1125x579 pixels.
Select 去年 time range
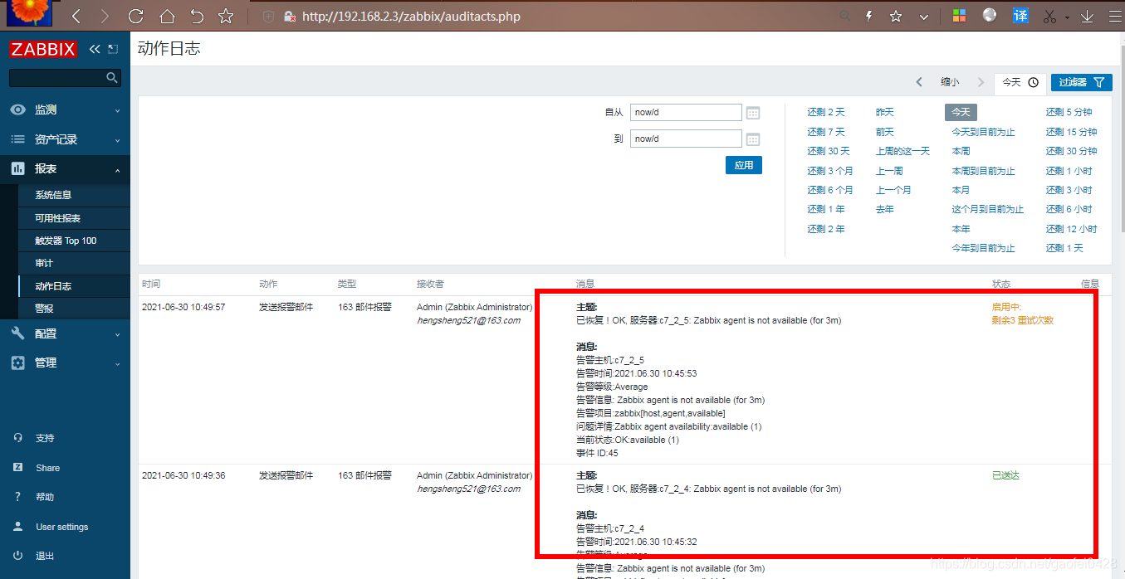click(x=885, y=209)
